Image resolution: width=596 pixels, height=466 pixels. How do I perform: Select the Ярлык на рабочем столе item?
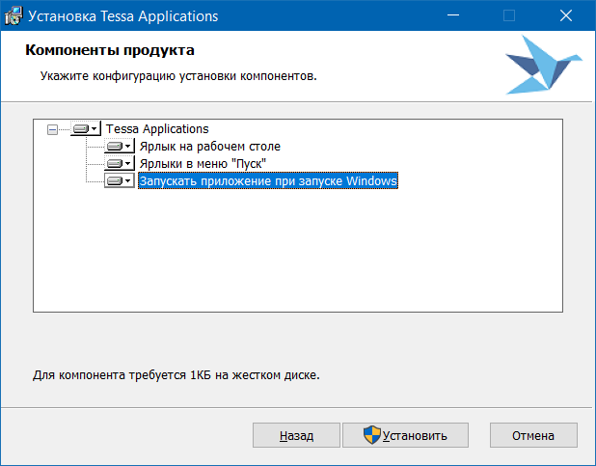209,146
